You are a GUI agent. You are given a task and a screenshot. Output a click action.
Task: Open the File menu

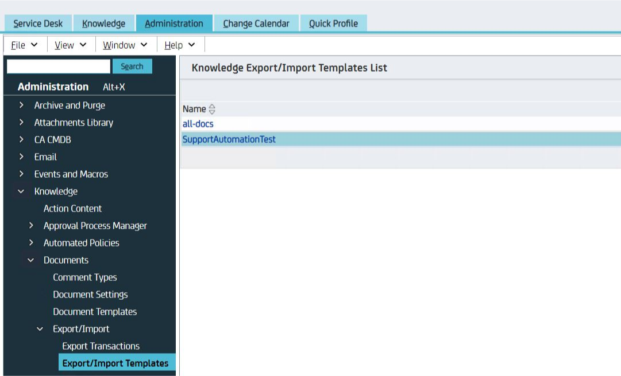(24, 45)
